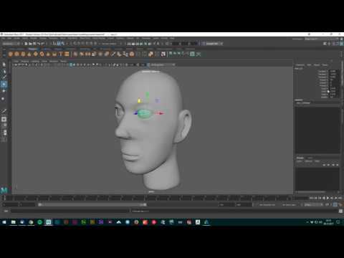Open the Script Editor icon at bottom right
344x258 pixels.
(340, 211)
